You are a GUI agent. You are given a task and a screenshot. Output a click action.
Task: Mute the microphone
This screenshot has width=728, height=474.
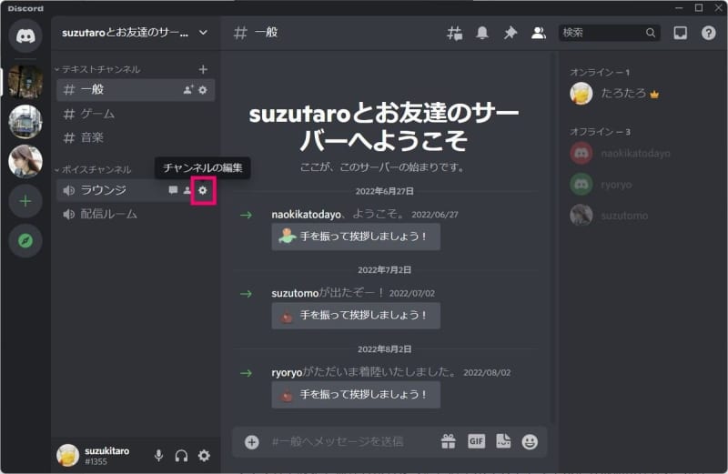159,456
